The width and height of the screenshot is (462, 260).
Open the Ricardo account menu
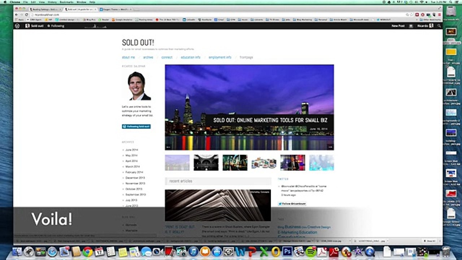pyautogui.click(x=425, y=26)
